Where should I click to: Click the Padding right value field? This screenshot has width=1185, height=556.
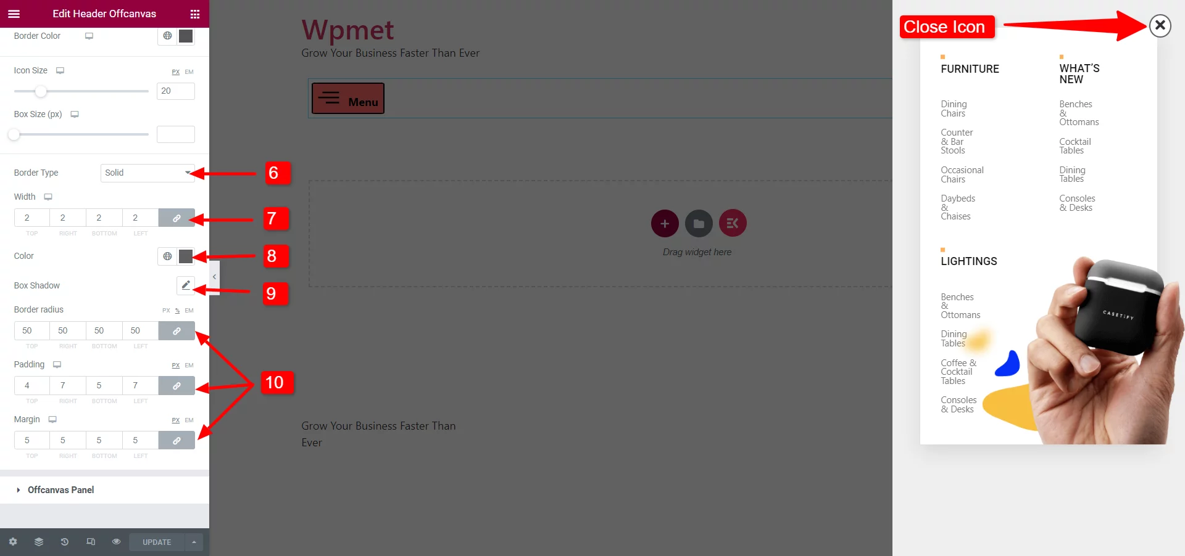[x=68, y=385]
